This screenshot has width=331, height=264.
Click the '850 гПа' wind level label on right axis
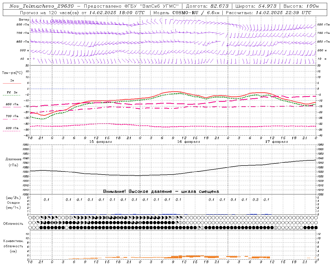click(324, 42)
